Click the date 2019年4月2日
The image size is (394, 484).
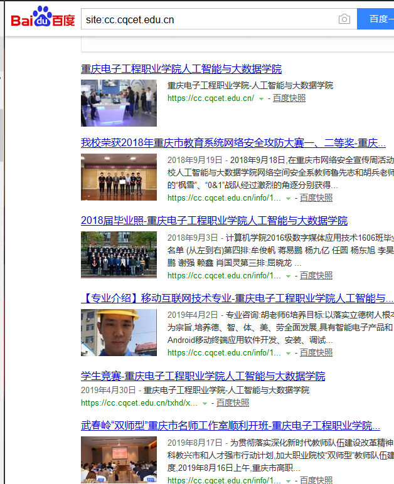[193, 315]
